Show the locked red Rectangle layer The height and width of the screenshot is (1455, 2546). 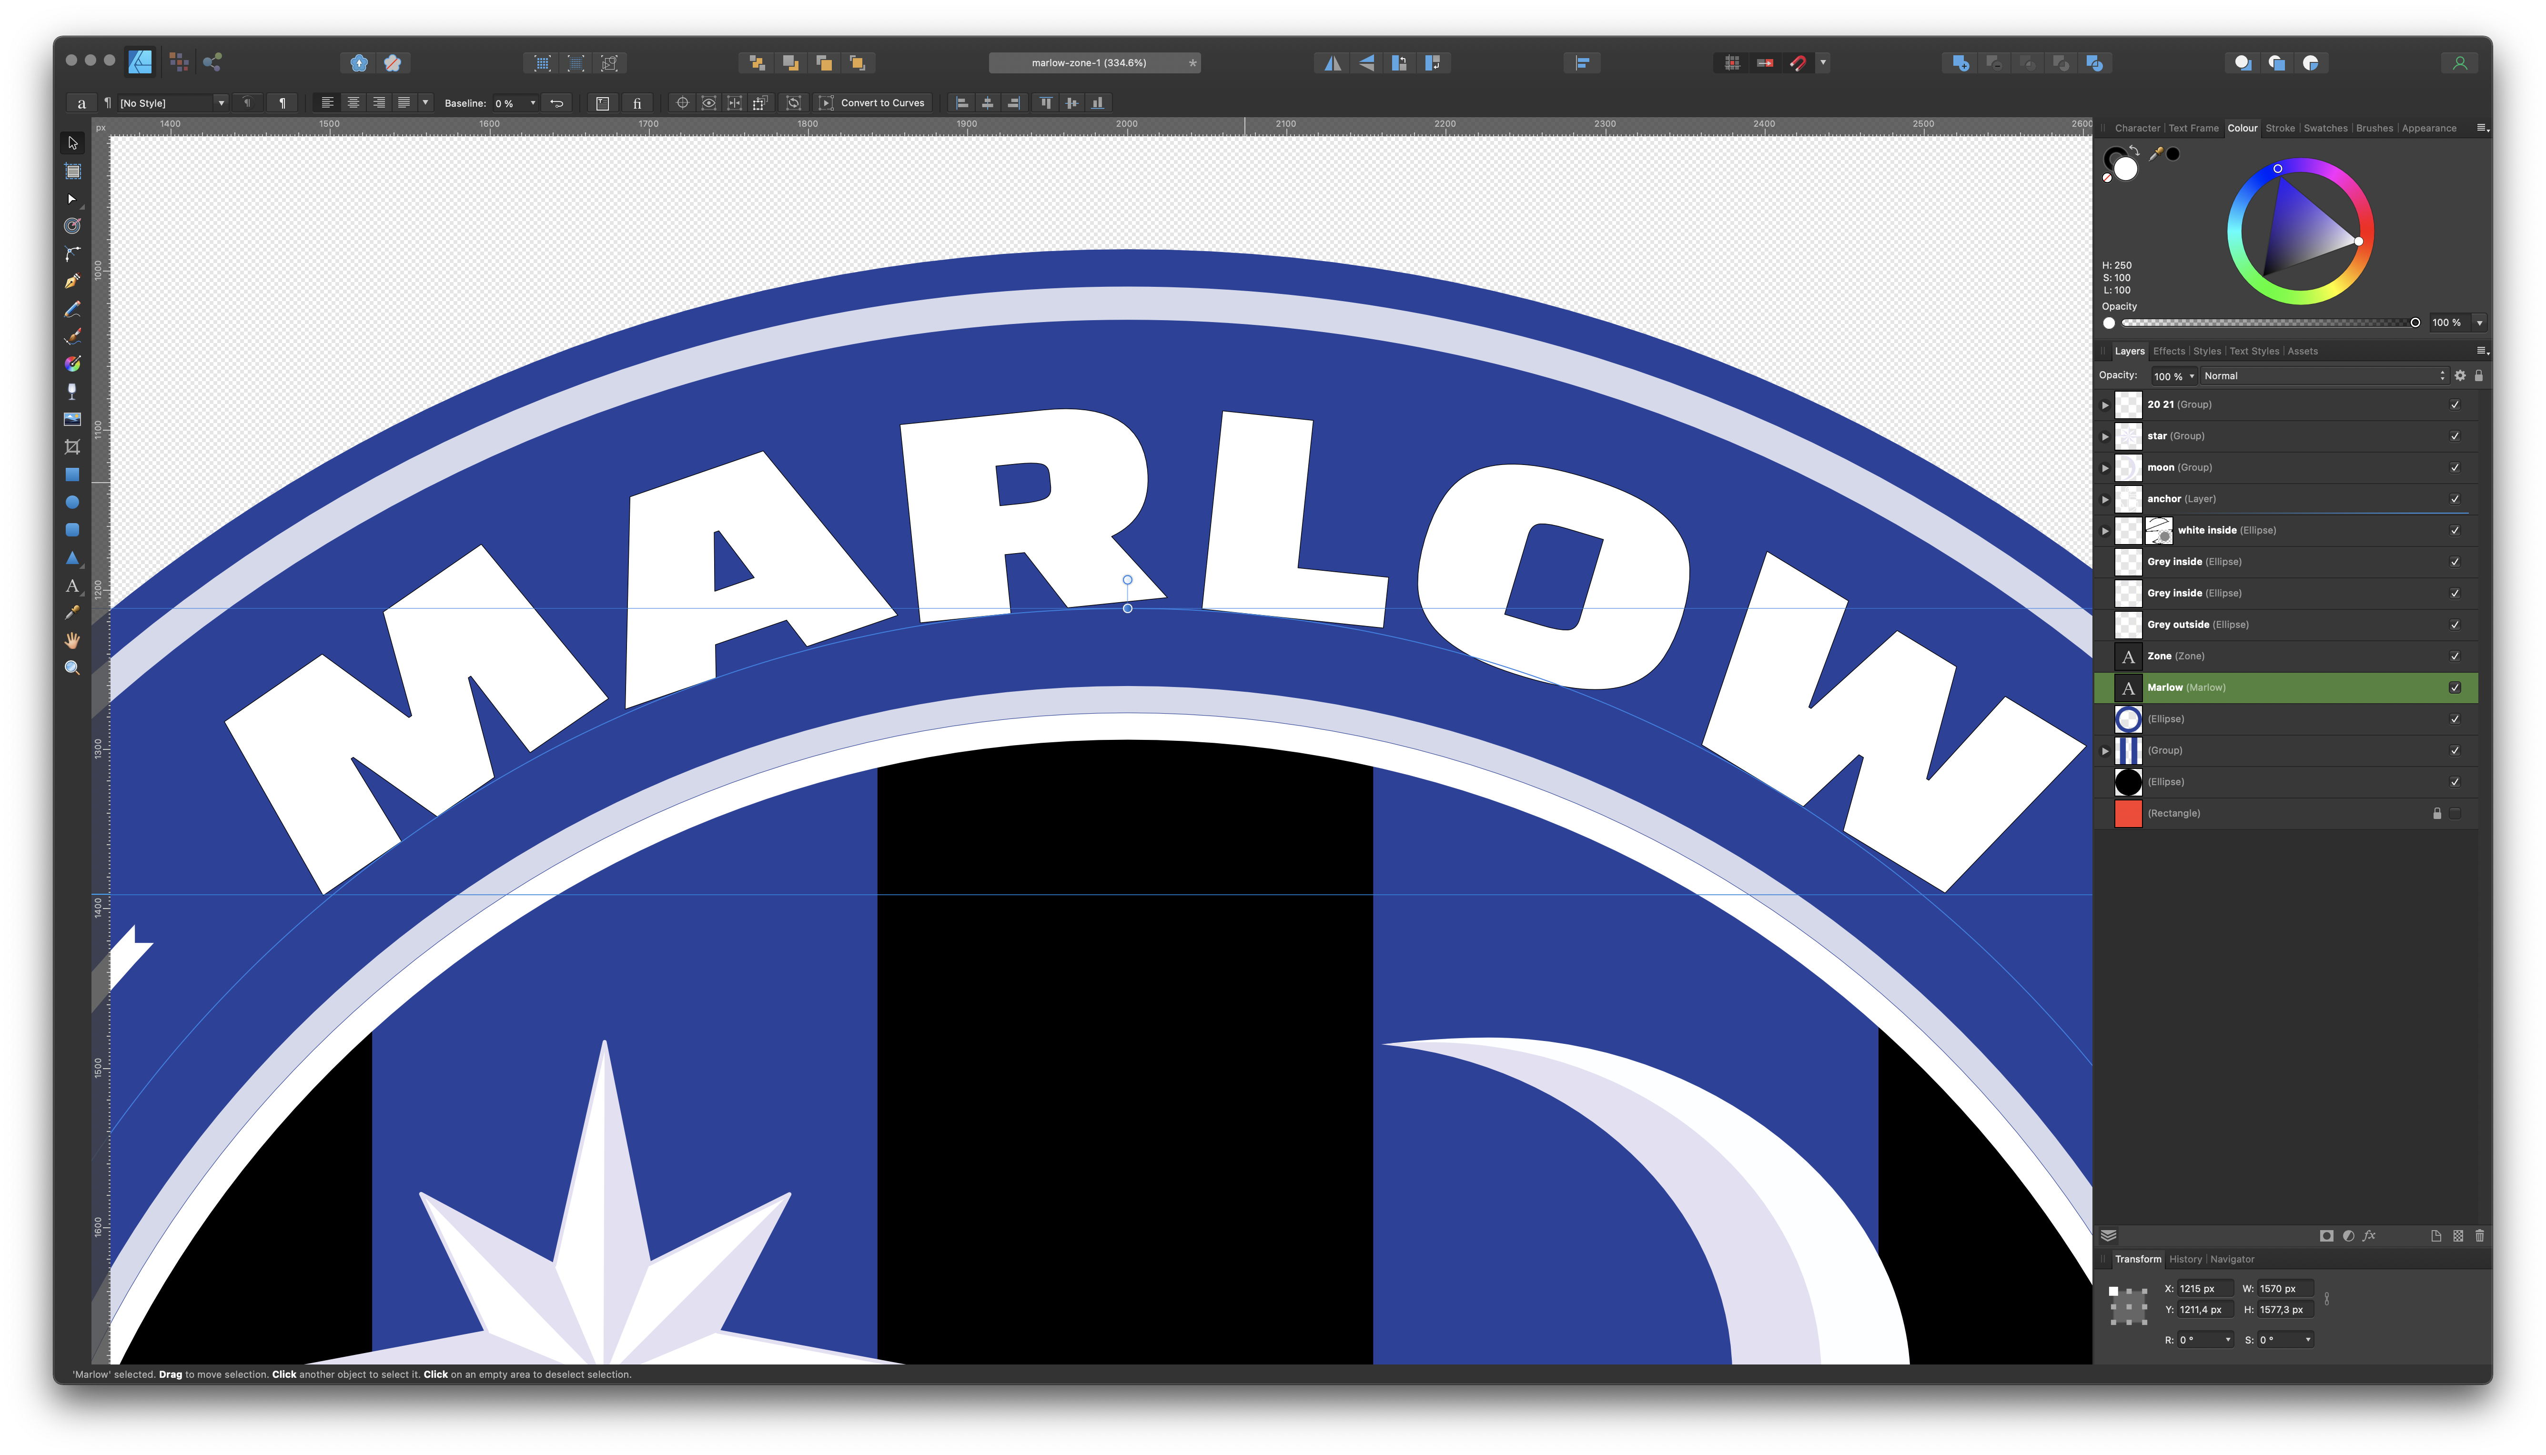coord(2455,813)
